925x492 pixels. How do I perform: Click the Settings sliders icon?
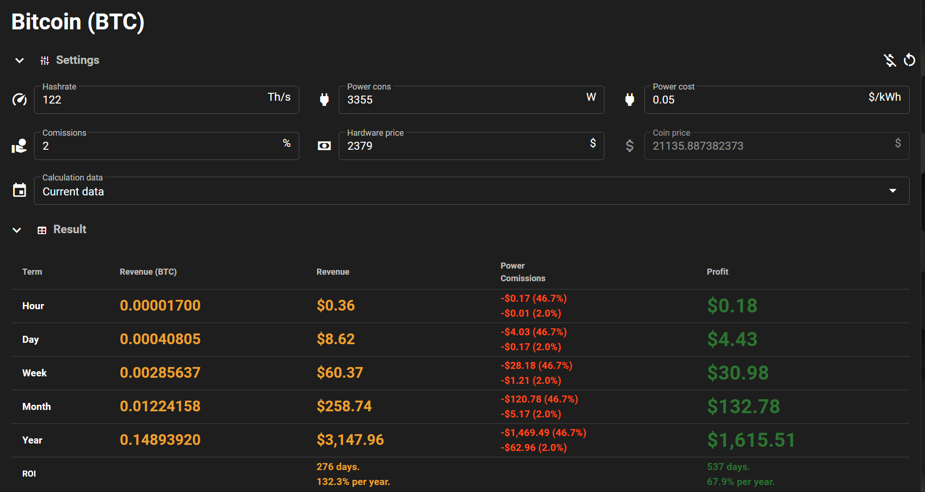coord(45,61)
